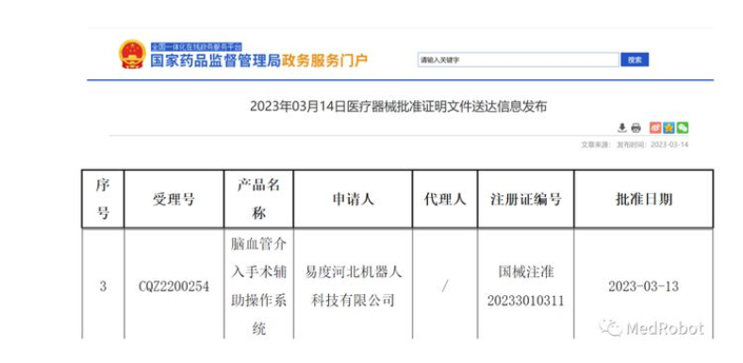Download the article via download icon
The width and height of the screenshot is (743, 363).
(621, 127)
